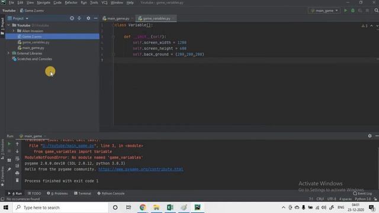This screenshot has height=213, width=379.
Task: Open File Explorer from taskbar
Action: click(156, 208)
